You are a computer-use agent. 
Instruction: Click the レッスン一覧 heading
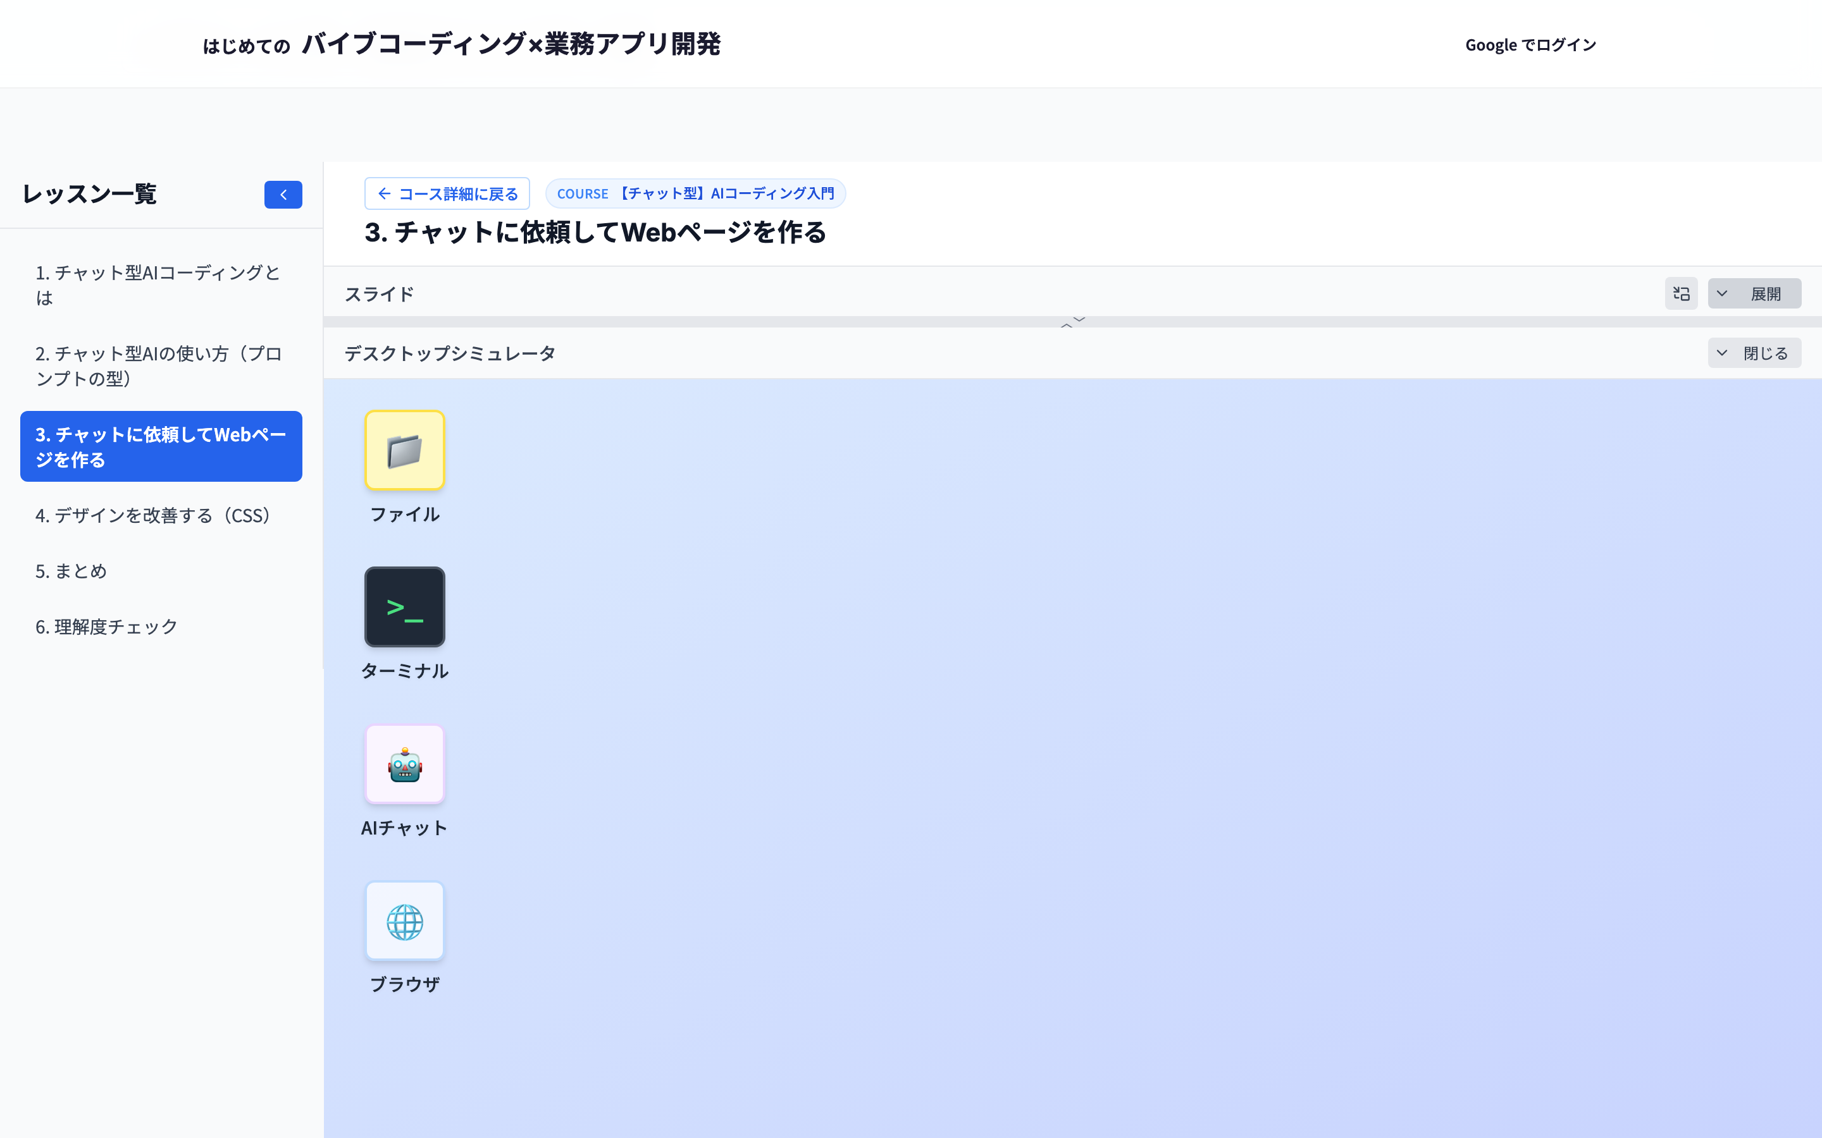click(x=90, y=194)
